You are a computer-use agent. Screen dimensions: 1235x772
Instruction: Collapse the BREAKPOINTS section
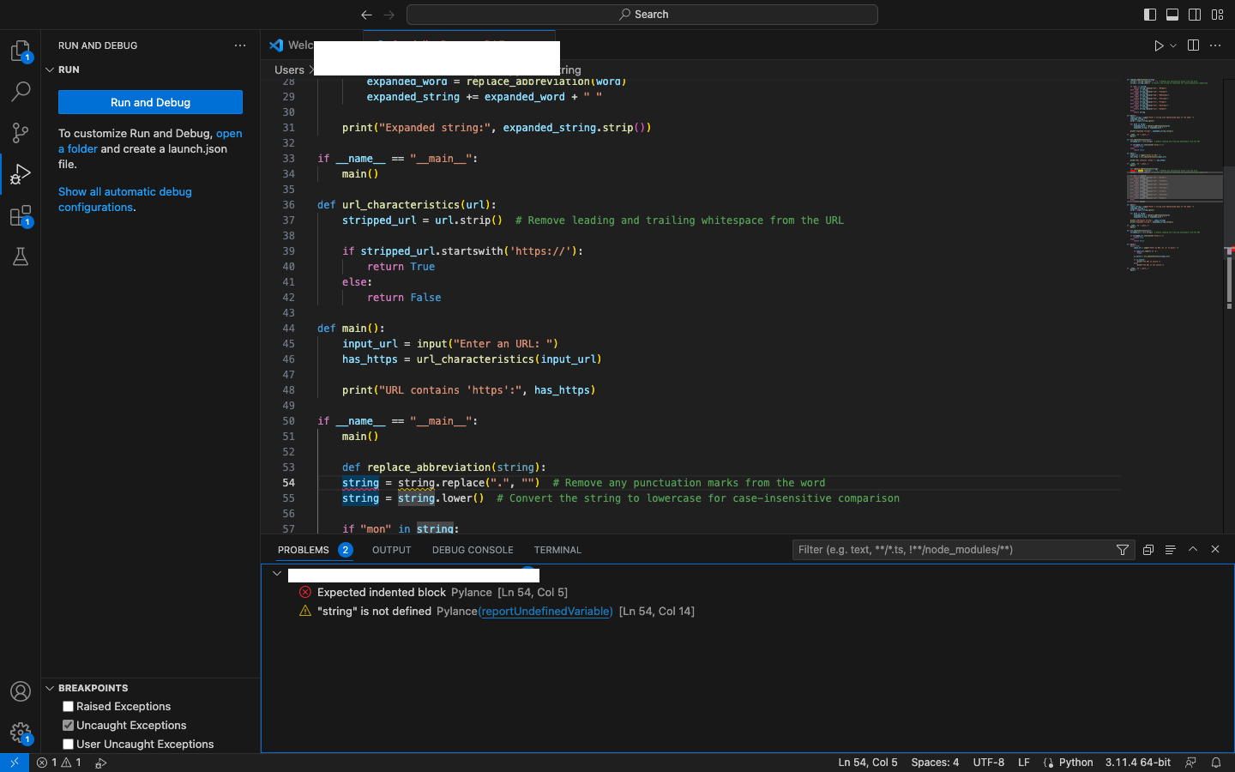point(50,688)
